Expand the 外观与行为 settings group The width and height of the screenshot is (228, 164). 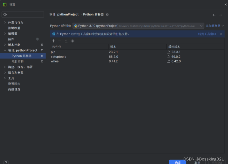[x=5, y=22]
